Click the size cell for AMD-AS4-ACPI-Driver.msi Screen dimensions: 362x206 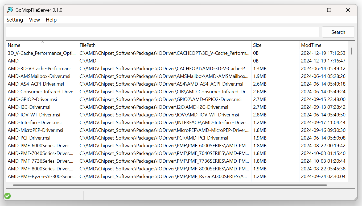[260, 84]
